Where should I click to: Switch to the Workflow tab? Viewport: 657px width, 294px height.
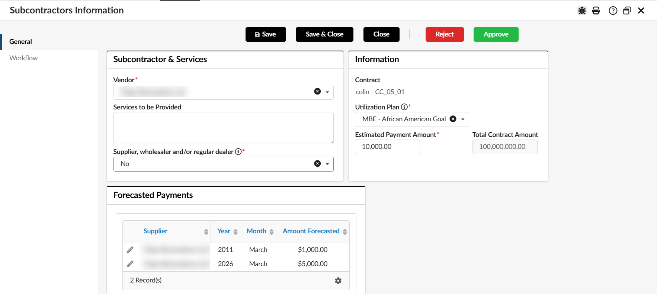23,58
